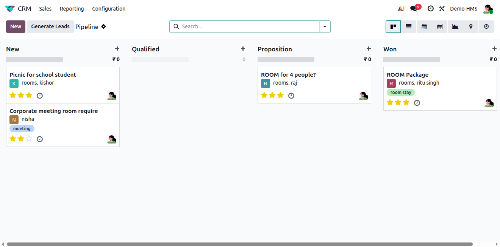Viewport: 500px width, 247px height.
Task: Open the graph view
Action: pyautogui.click(x=455, y=26)
